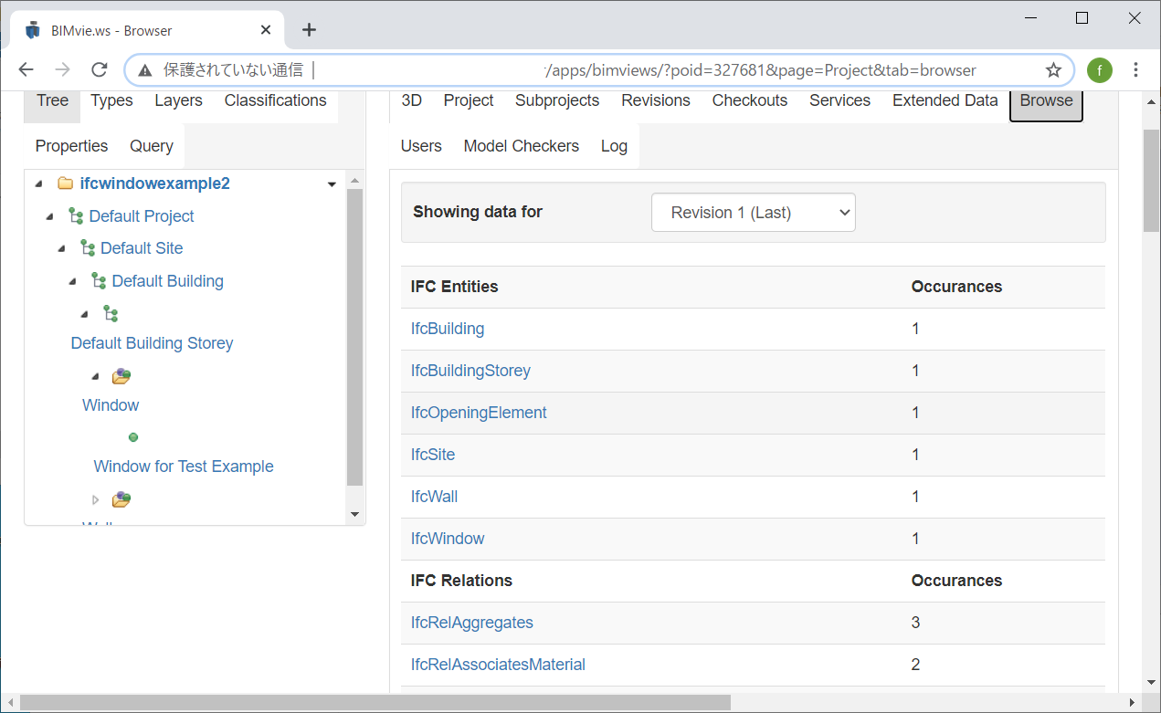Screen dimensions: 1161x713
Task: Expand the collapsed Wall node triangle
Action: tap(95, 499)
